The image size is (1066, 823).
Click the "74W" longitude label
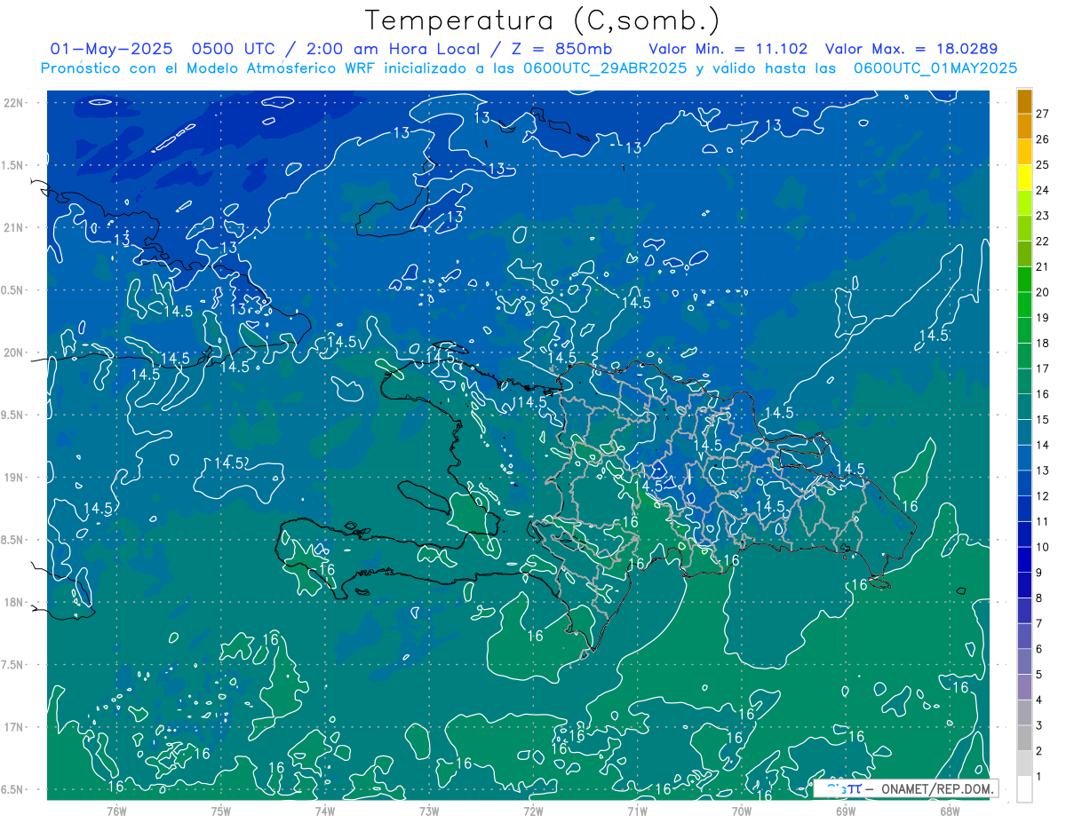[x=324, y=811]
